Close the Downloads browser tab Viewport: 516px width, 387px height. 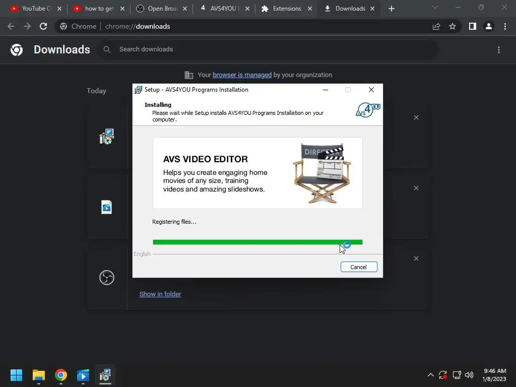(372, 9)
